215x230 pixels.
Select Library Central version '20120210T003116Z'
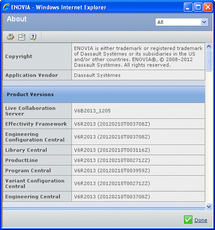pyautogui.click(x=124, y=150)
